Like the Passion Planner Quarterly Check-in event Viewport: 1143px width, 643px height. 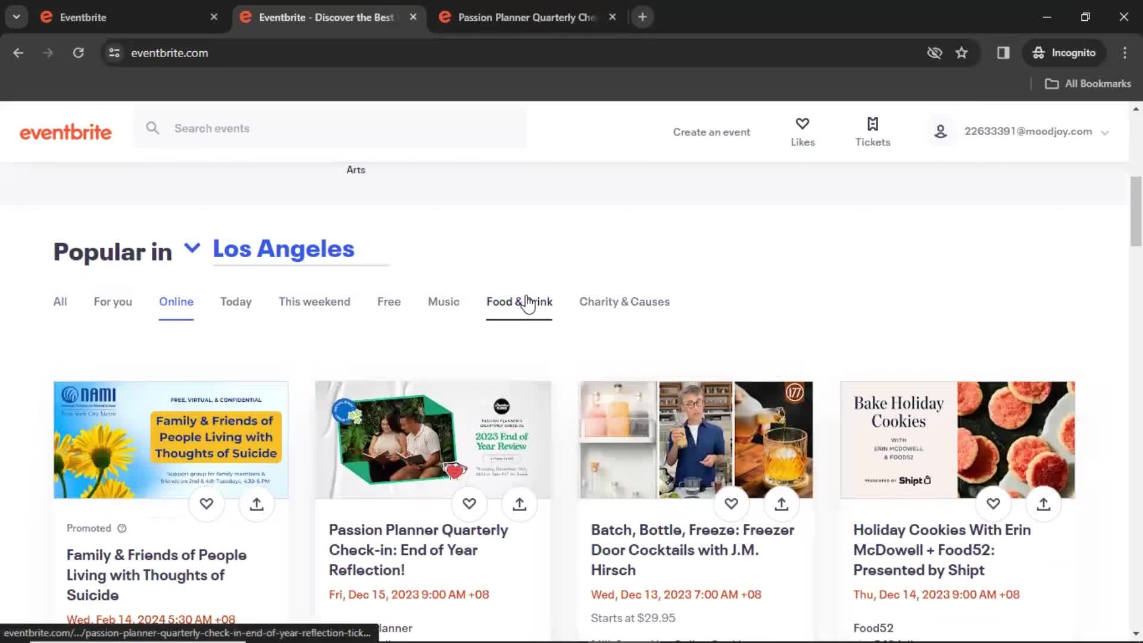tap(469, 504)
